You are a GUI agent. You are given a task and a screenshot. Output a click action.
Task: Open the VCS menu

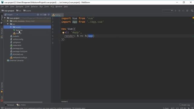click(x=52, y=7)
